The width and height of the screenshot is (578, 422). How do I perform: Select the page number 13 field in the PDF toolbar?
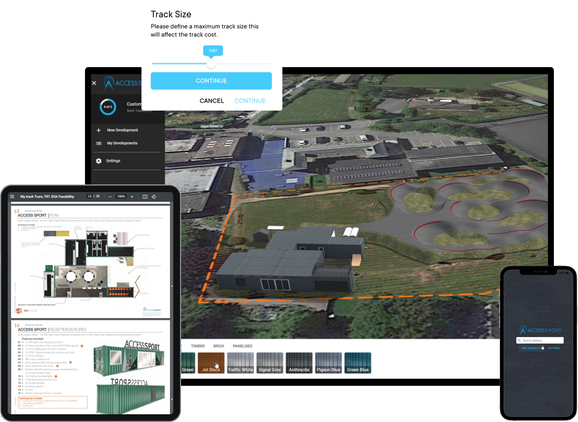click(x=90, y=197)
